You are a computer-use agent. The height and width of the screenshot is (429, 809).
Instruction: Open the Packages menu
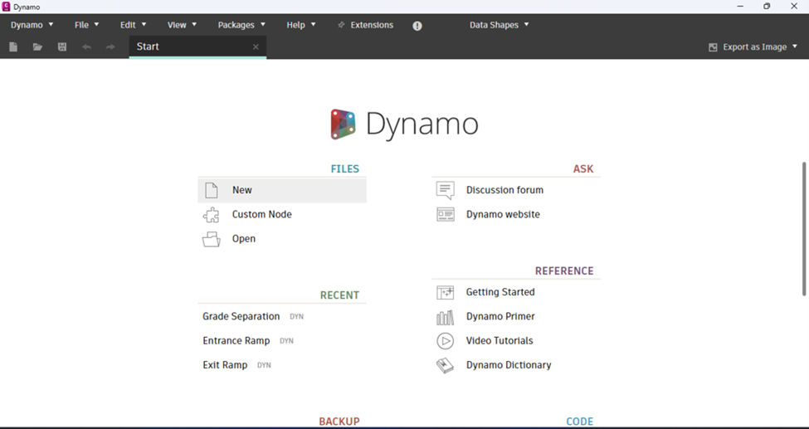[x=241, y=25]
